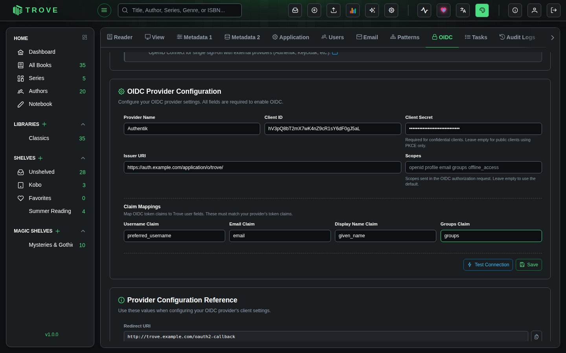Screen dimensions: 566x353
Task: Switch to the Metadata 1 tab
Action: pyautogui.click(x=195, y=37)
